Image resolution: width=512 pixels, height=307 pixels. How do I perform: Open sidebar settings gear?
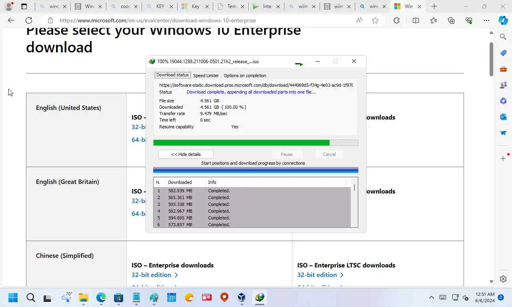tap(503, 279)
